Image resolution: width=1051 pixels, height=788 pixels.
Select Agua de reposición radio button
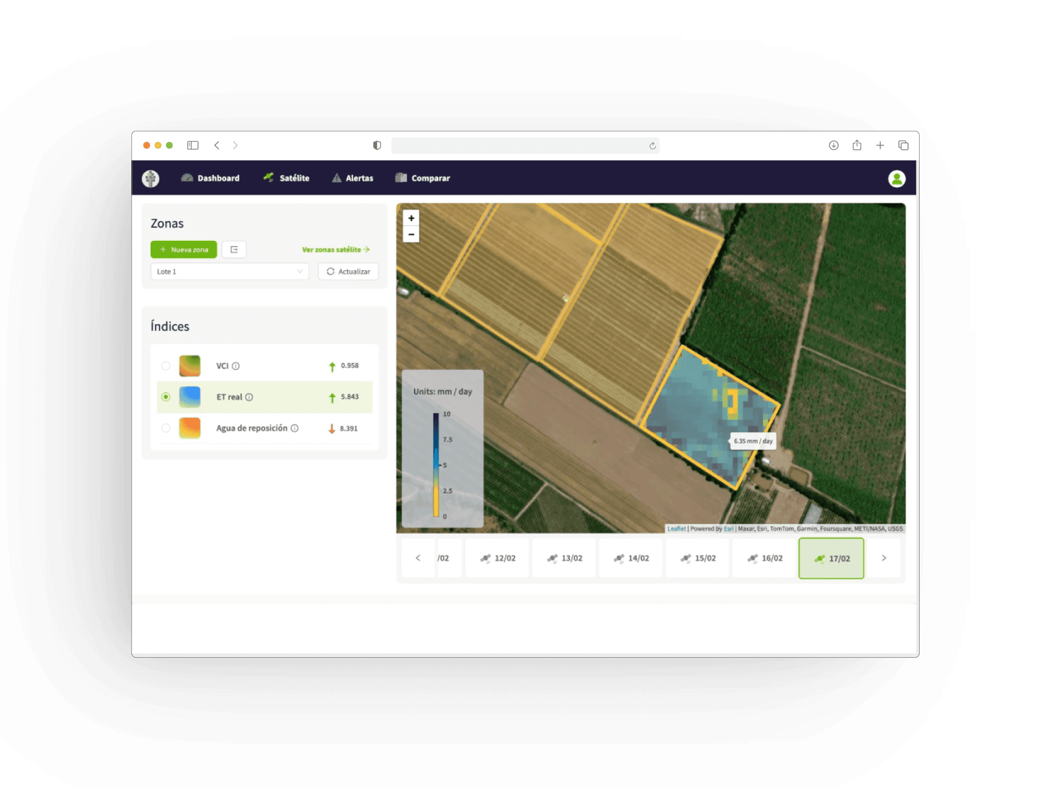166,428
